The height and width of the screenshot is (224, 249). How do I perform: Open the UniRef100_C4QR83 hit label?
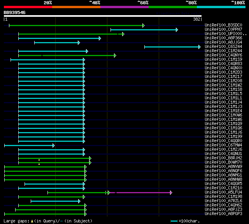click(223, 64)
